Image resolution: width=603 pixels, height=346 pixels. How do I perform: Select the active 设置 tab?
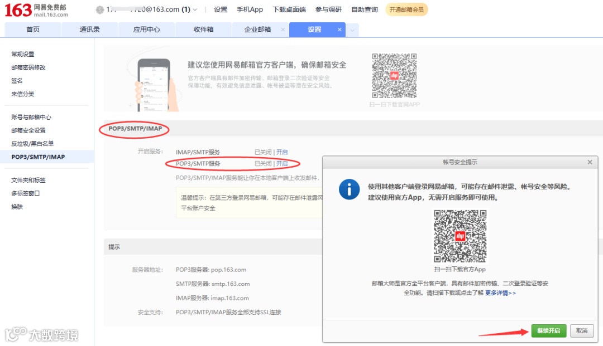point(314,30)
